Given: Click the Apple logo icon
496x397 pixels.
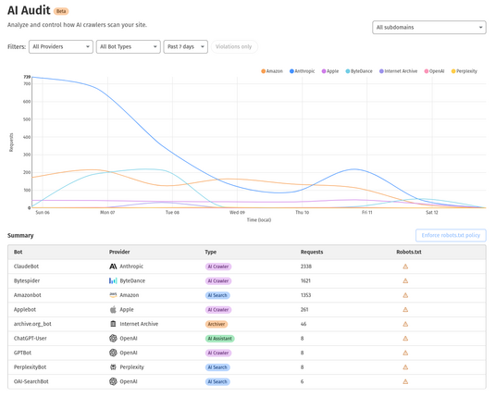Looking at the screenshot, I should point(113,310).
